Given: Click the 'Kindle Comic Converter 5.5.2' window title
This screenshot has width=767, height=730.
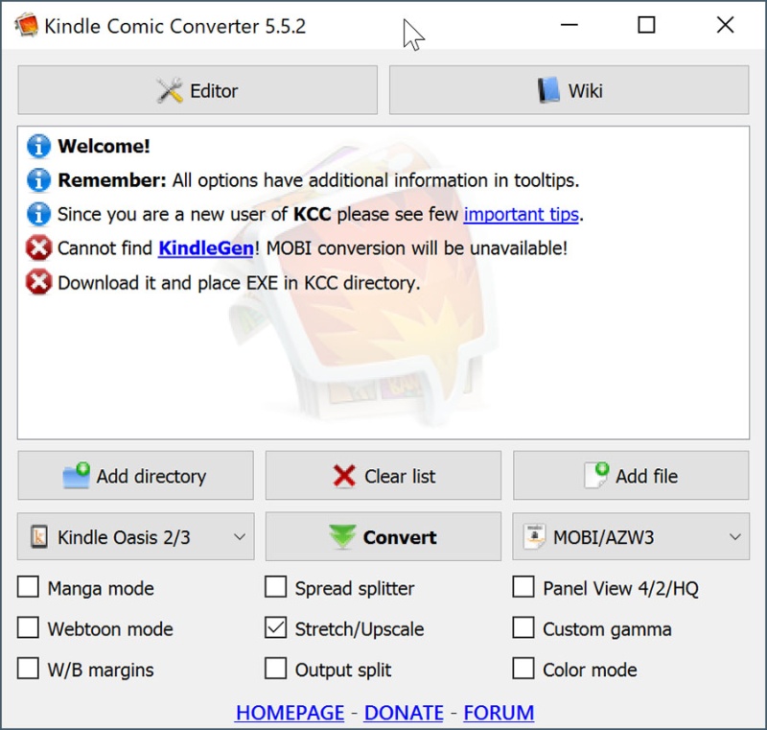Looking at the screenshot, I should pyautogui.click(x=174, y=26).
